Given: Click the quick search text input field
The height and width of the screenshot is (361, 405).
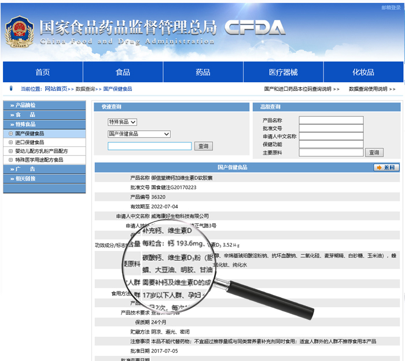Looking at the screenshot, I should (x=149, y=146).
